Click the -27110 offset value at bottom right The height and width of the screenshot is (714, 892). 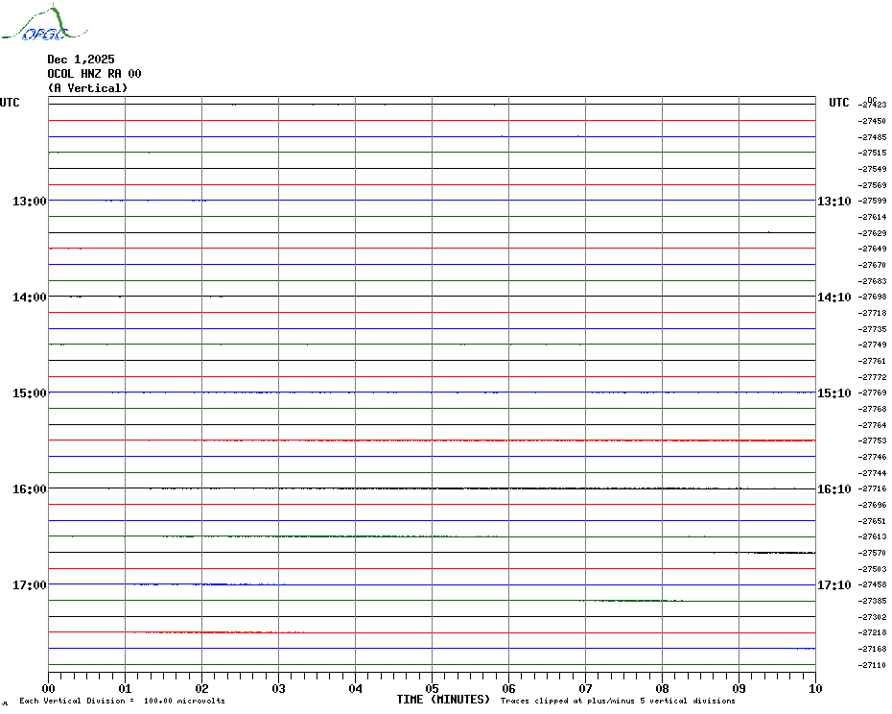[873, 665]
